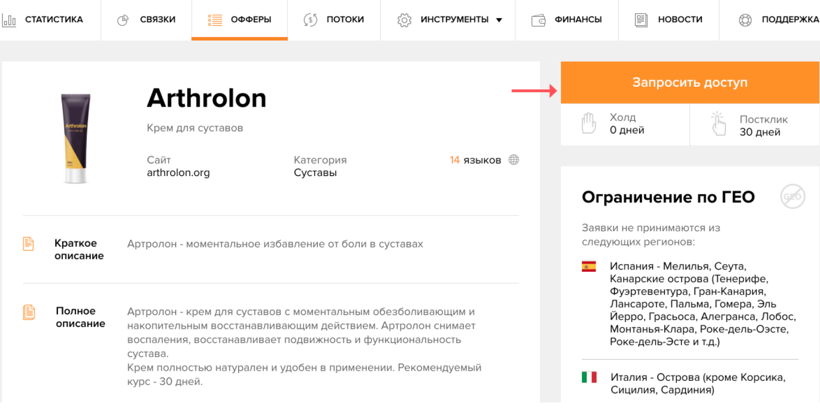Open the arthrolon.org site link

[178, 173]
